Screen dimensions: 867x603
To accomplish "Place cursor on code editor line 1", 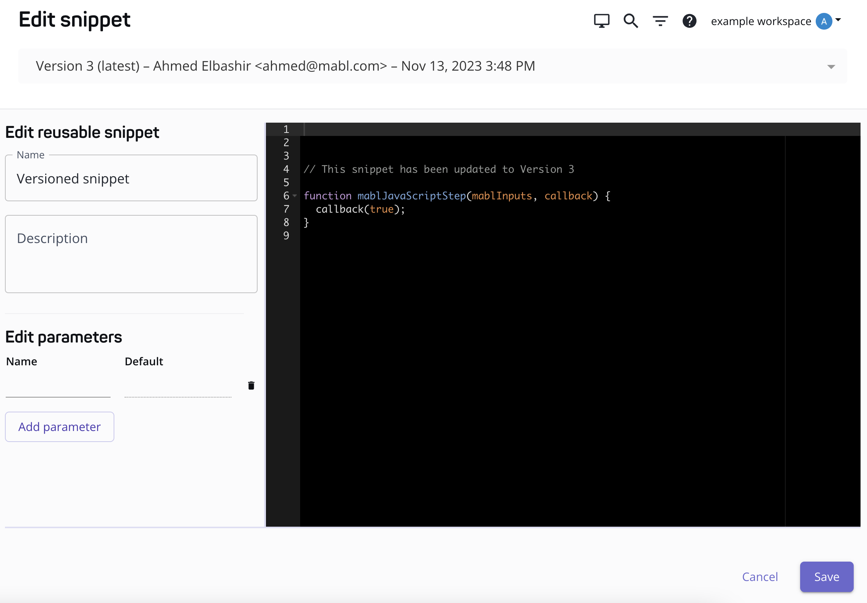I will [x=532, y=129].
